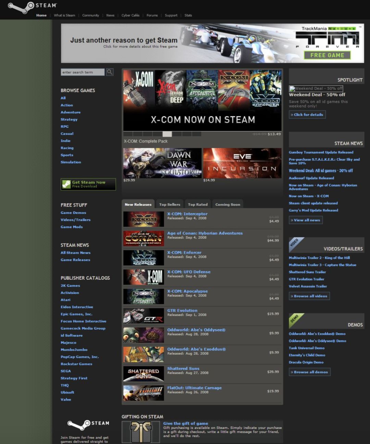Open the Community menu item

point(90,15)
